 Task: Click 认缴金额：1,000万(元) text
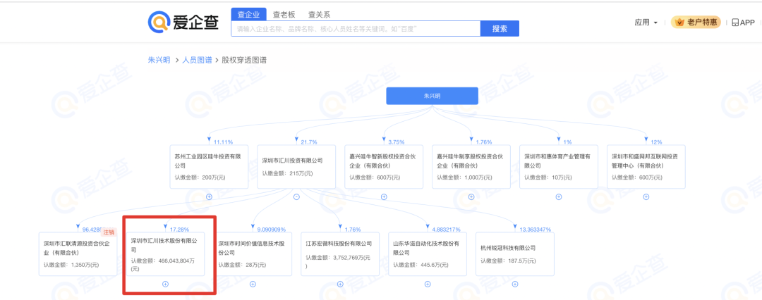(465, 177)
